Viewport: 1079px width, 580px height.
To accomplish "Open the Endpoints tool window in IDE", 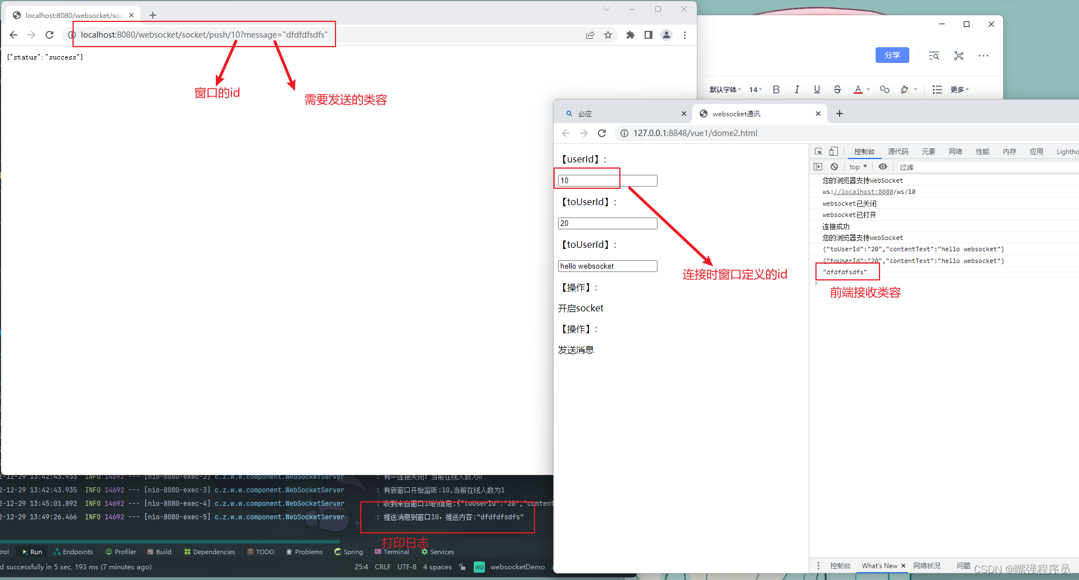I will [73, 552].
